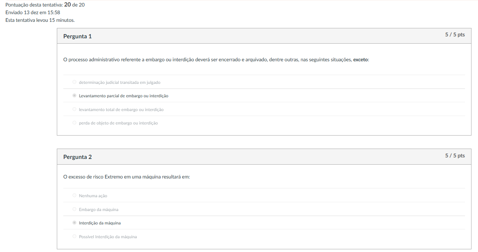This screenshot has width=478, height=252.
Task: Click the 5 / 5 pts score of Pergunta 2
Action: point(455,155)
